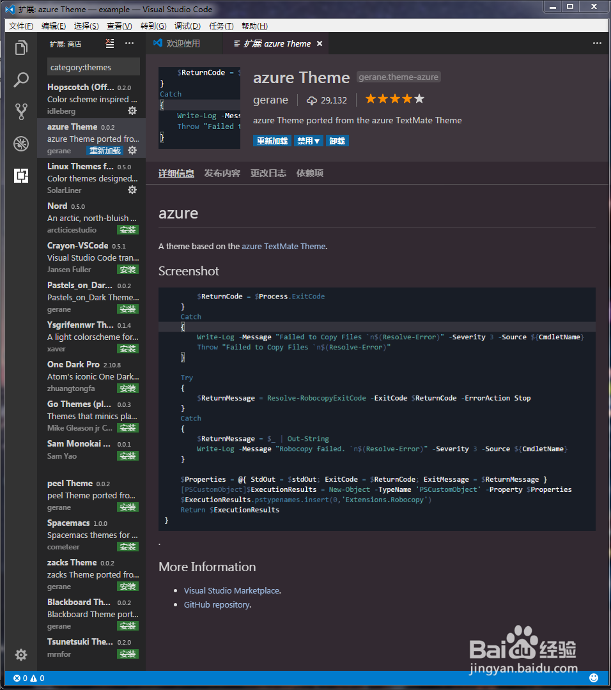Viewport: 611px width, 690px height.
Task: Click the smiley feedback icon in status bar
Action: 594,678
